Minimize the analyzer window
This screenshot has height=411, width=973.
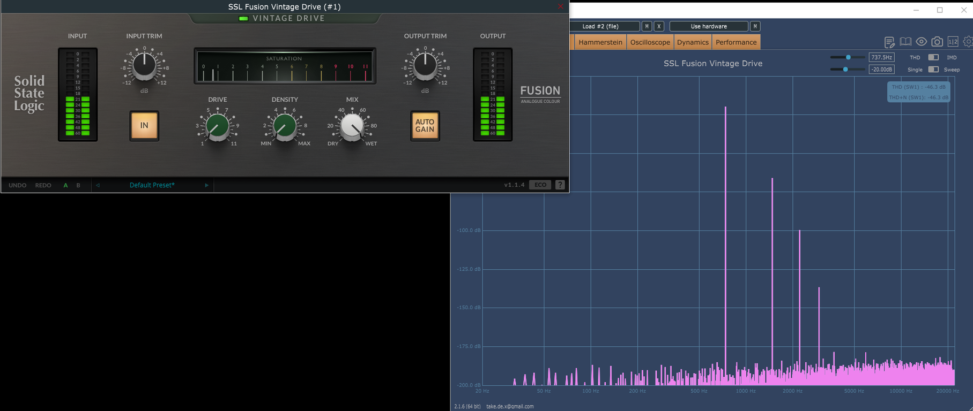[917, 10]
